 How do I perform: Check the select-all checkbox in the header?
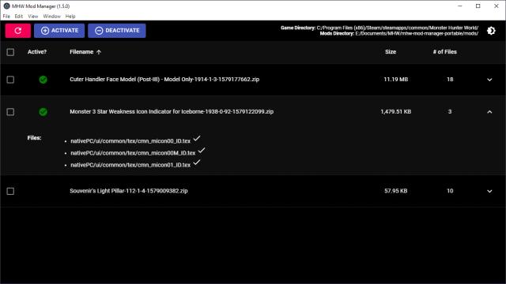coord(10,52)
